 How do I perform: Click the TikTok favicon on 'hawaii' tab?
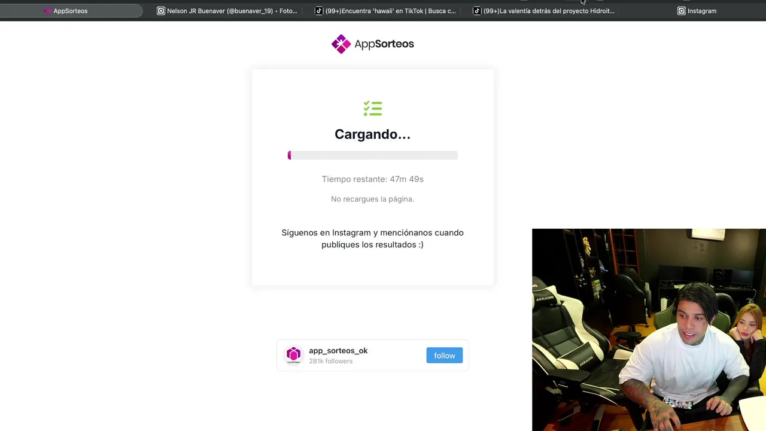tap(320, 11)
